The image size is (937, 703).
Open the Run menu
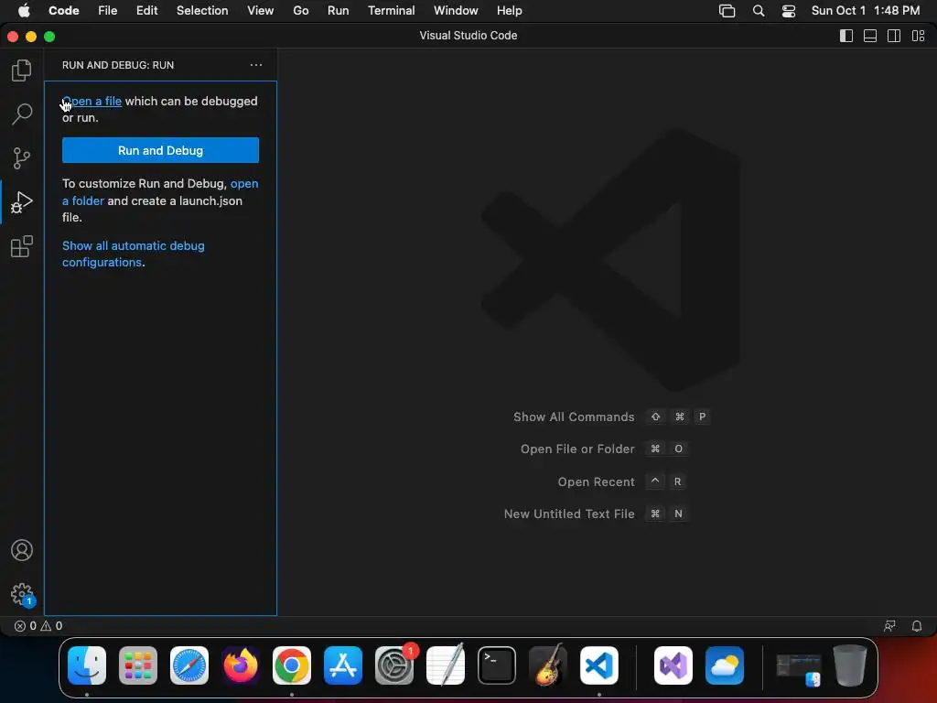pos(338,11)
